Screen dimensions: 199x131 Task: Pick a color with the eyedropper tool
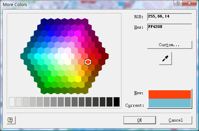[165, 59]
